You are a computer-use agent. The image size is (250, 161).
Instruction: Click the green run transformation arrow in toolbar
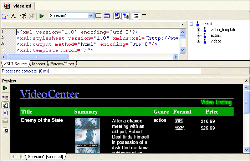coord(42,16)
